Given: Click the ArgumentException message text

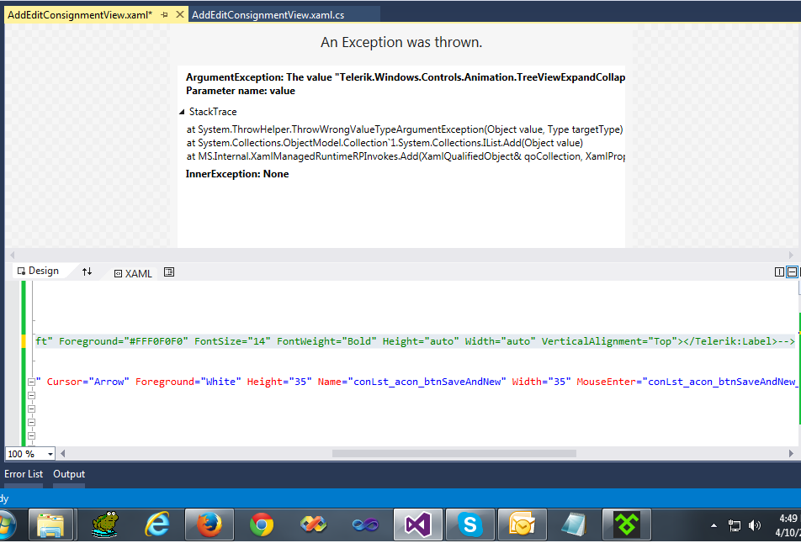Looking at the screenshot, I should [x=406, y=77].
